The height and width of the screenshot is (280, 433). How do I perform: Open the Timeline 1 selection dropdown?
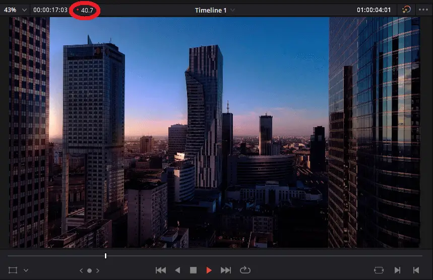pos(215,10)
